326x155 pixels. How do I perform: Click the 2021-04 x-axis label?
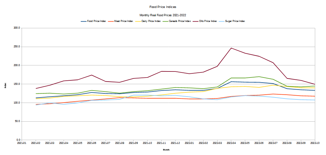point(64,143)
